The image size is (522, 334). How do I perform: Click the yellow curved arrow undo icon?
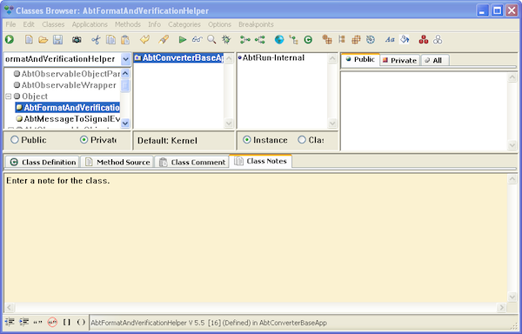coord(144,40)
